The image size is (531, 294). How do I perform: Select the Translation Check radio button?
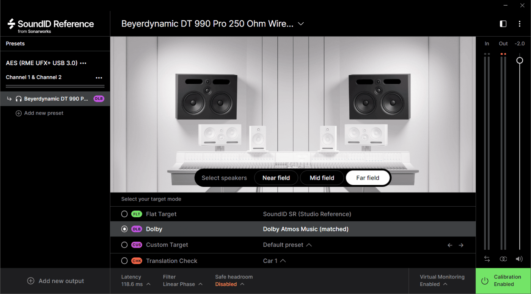(x=124, y=261)
